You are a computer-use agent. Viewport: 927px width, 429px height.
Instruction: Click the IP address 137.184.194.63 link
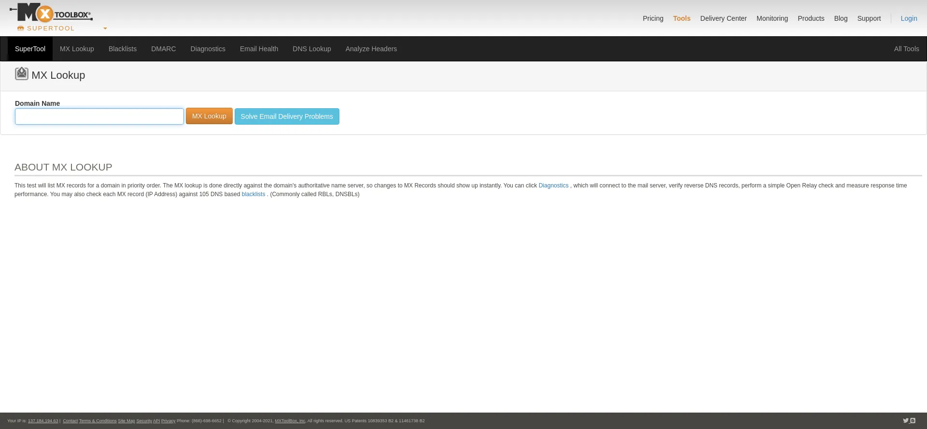click(43, 421)
